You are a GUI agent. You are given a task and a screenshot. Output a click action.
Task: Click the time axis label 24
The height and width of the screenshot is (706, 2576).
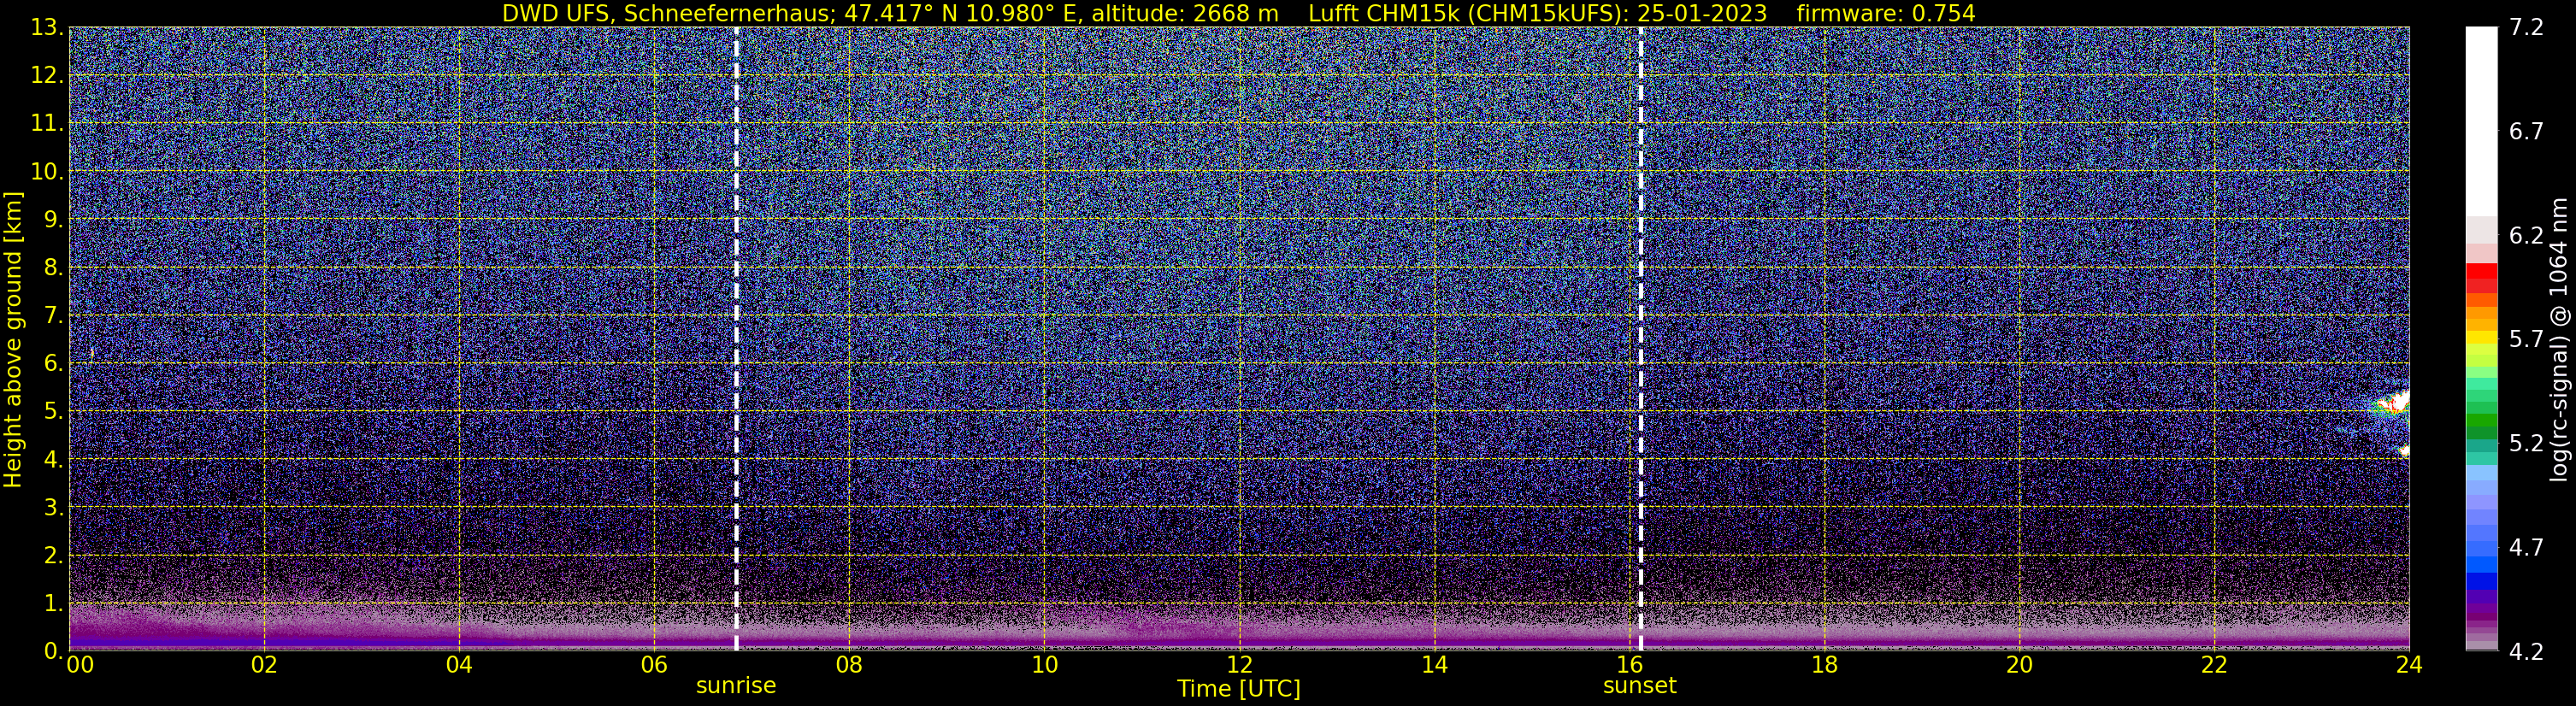click(2409, 666)
